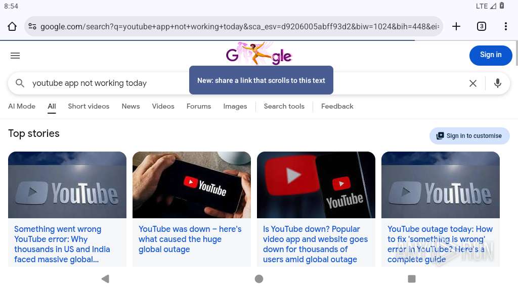Select the All results tab

click(x=52, y=106)
